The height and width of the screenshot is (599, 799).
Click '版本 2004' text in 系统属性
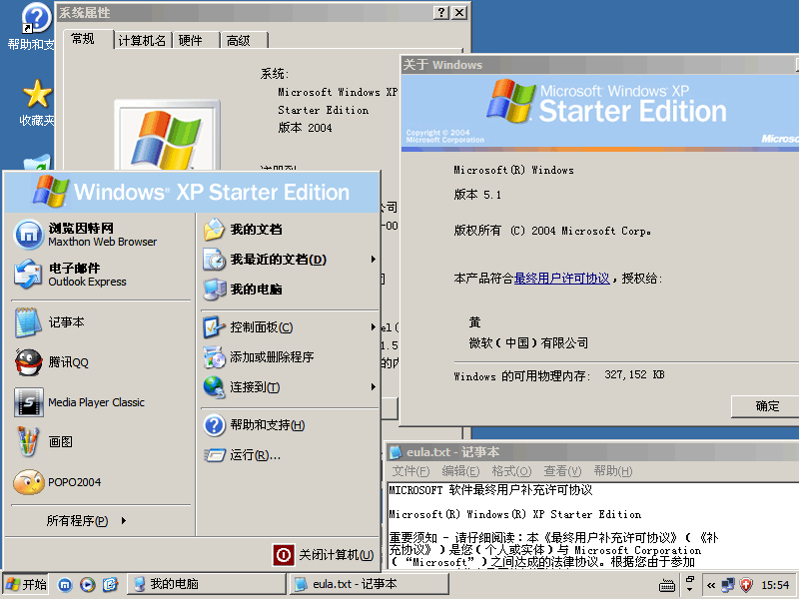pos(305,128)
